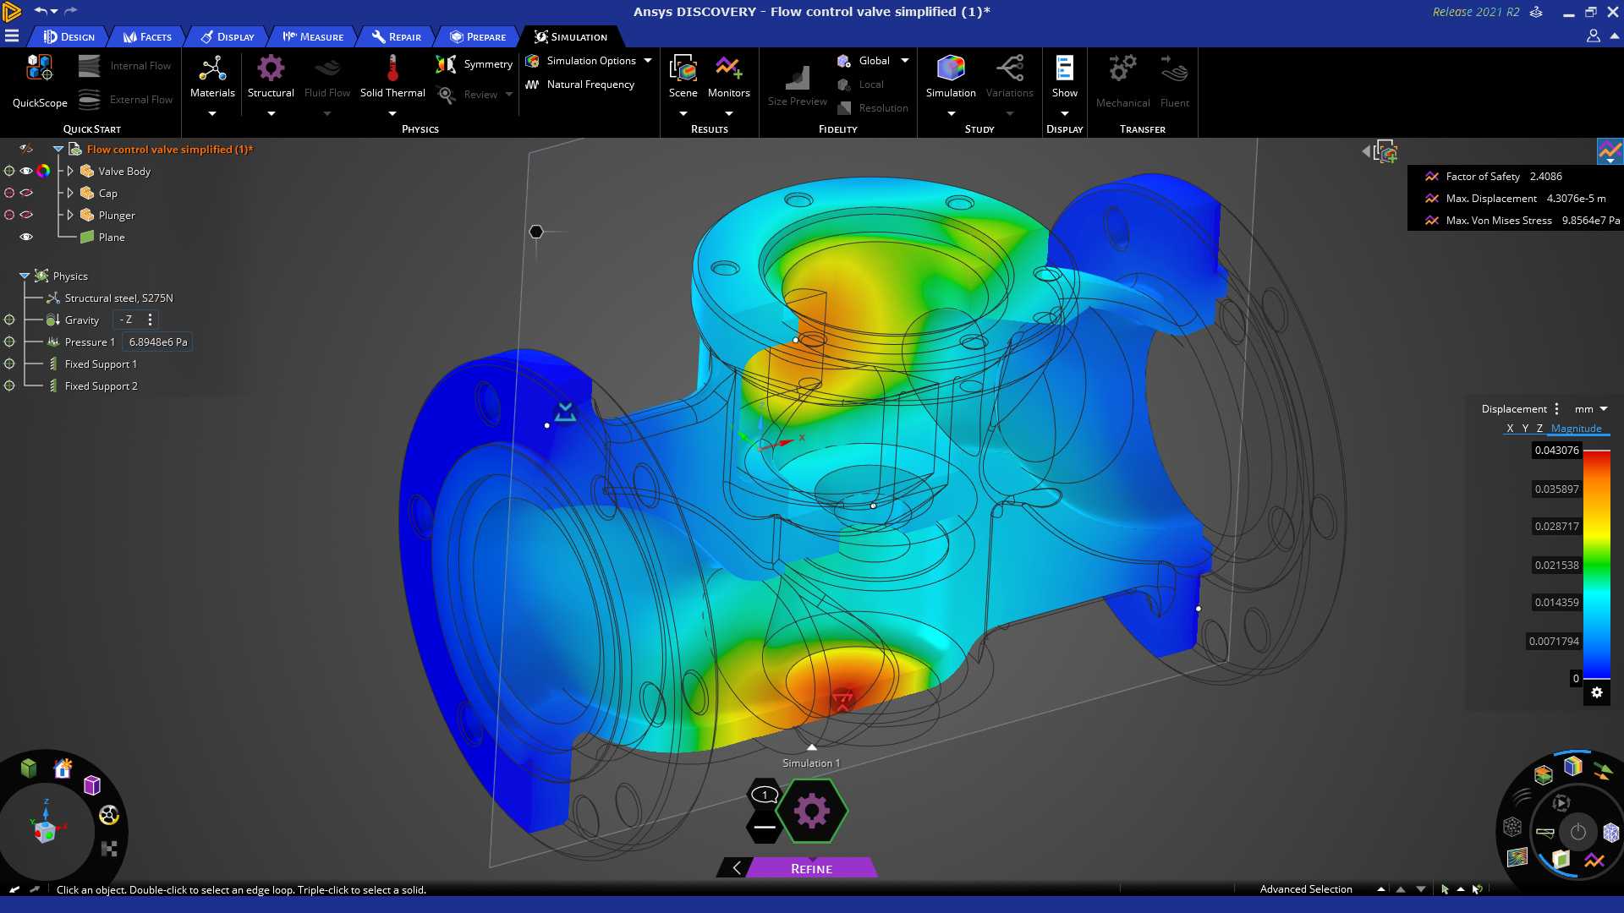Click the maximum legend value 0.043076
This screenshot has width=1624, height=913.
pos(1556,451)
